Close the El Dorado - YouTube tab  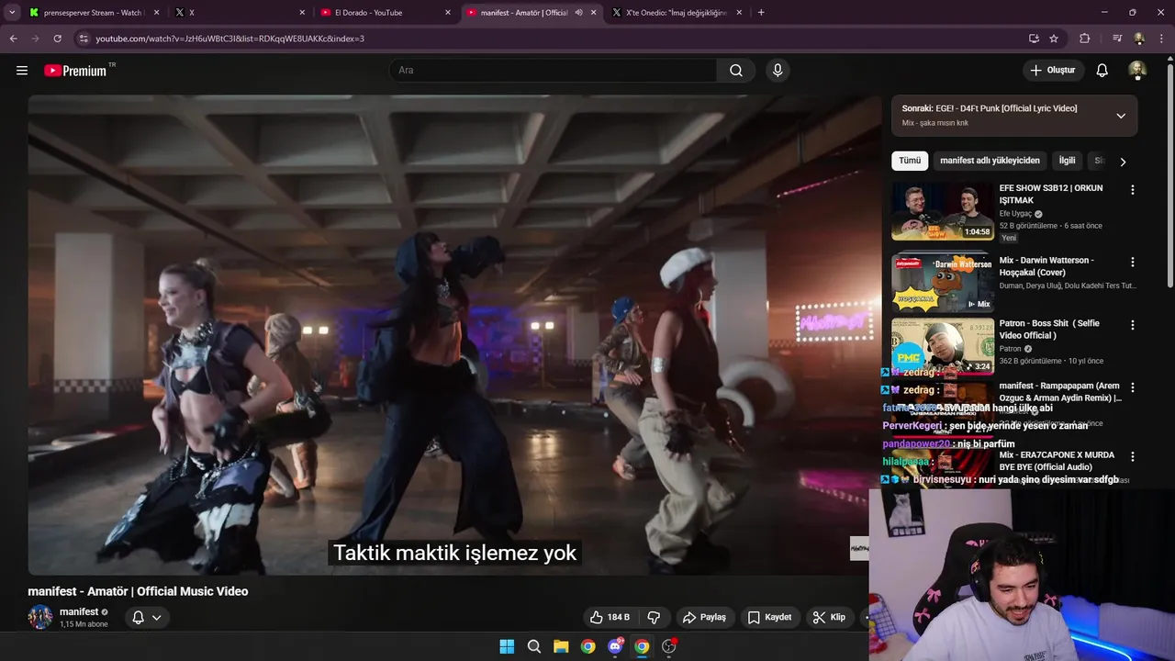pos(448,13)
